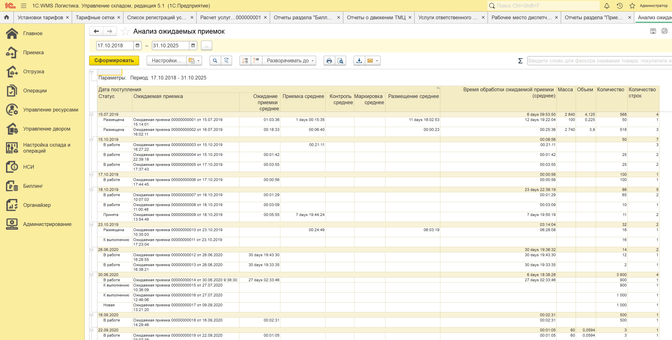Switch to the Тарифные сетки tab

(x=95, y=18)
